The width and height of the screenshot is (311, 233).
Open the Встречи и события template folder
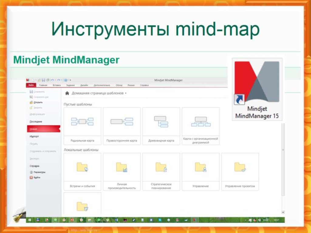pos(82,172)
